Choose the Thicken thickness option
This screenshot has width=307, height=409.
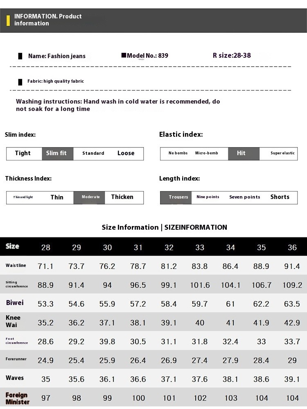pyautogui.click(x=122, y=197)
